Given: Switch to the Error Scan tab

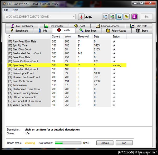Looking at the screenshot, I should [88, 31].
